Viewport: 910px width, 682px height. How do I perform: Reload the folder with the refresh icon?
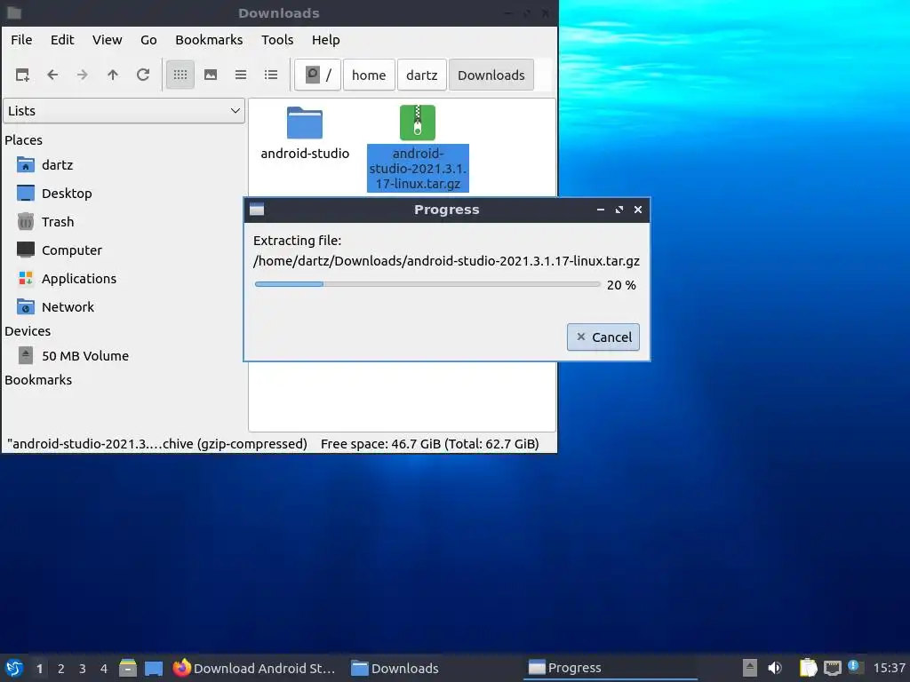pos(143,75)
